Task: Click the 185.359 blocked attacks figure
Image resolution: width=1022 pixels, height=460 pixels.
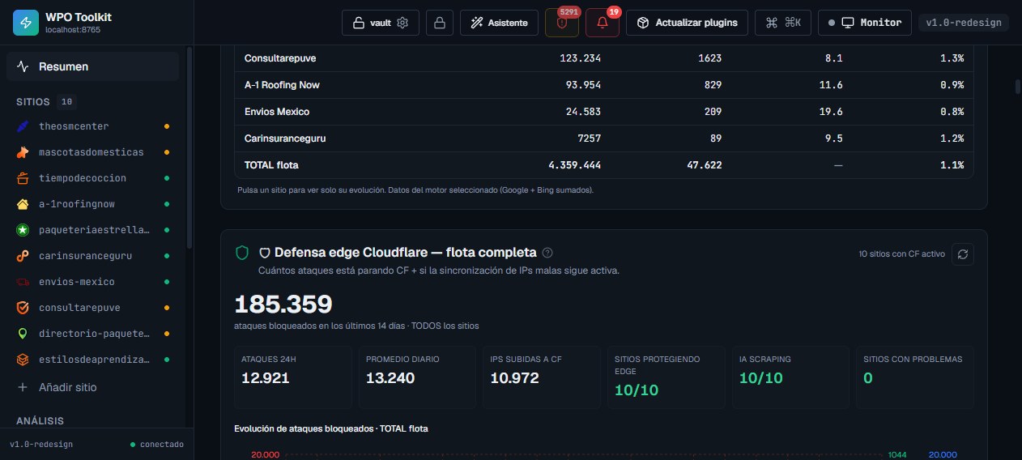Action: pos(283,305)
